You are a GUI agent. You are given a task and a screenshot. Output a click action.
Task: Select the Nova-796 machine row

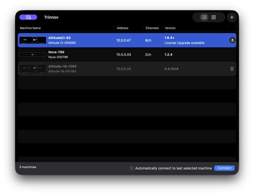[x=127, y=55]
